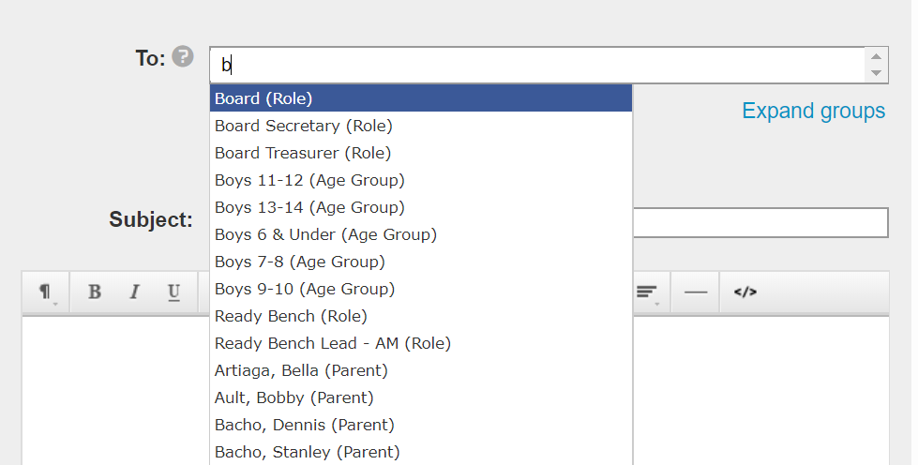918x465 pixels.
Task: Pick Artiaga, Bella (Parent)
Action: [x=421, y=370]
